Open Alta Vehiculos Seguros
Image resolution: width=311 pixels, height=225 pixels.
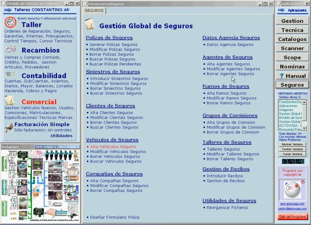(113, 147)
